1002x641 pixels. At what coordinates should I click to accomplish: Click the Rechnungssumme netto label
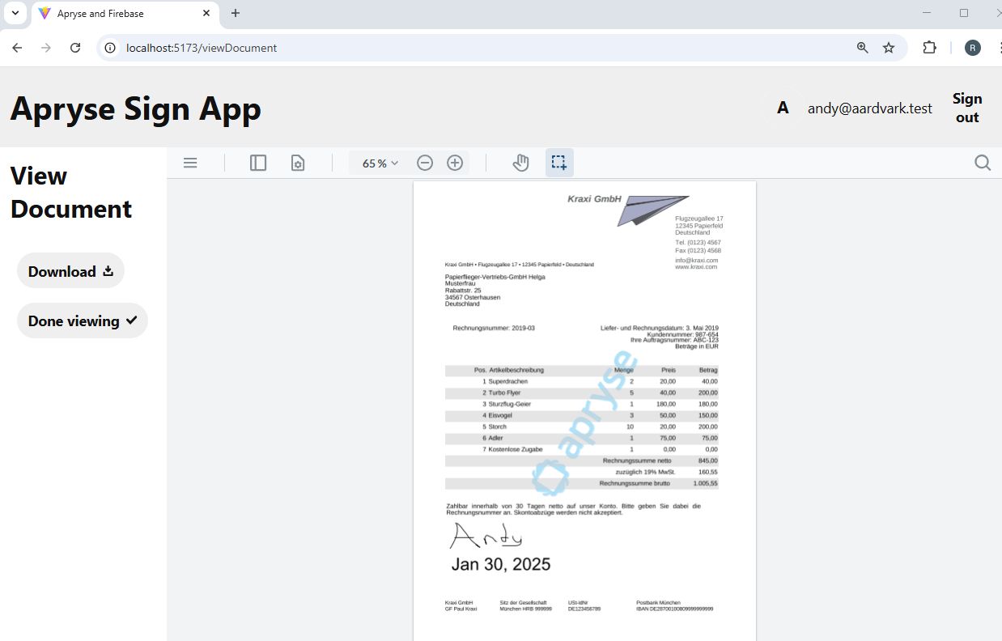(x=637, y=461)
